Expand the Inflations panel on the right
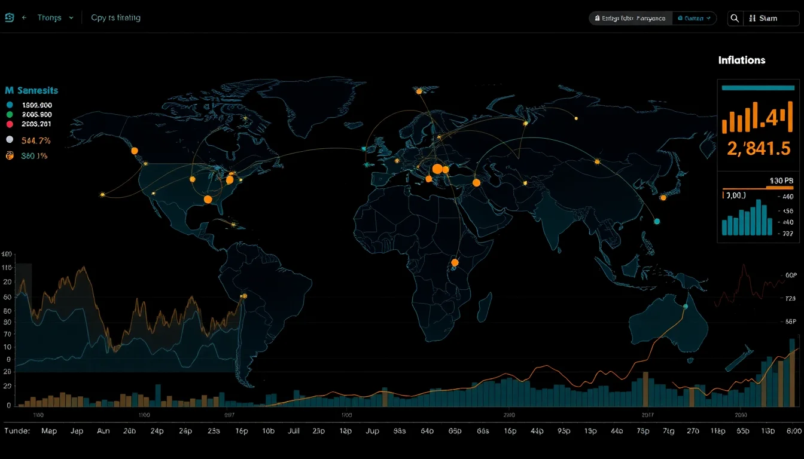Viewport: 804px width, 459px height. [741, 60]
